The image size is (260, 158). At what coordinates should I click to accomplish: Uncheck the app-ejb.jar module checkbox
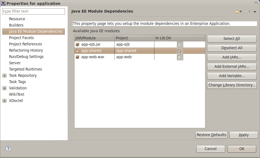(x=77, y=45)
